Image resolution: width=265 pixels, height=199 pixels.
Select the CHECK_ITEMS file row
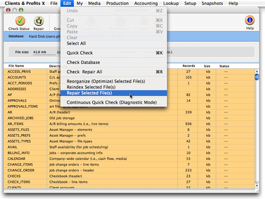pos(129,182)
